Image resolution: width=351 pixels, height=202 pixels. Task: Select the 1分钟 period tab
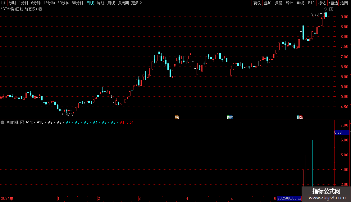24,3
